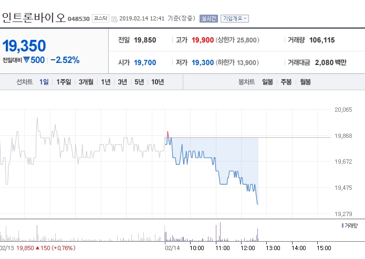The height and width of the screenshot is (259, 365).
Task: Show the 10년 line chart
Action: (x=158, y=82)
